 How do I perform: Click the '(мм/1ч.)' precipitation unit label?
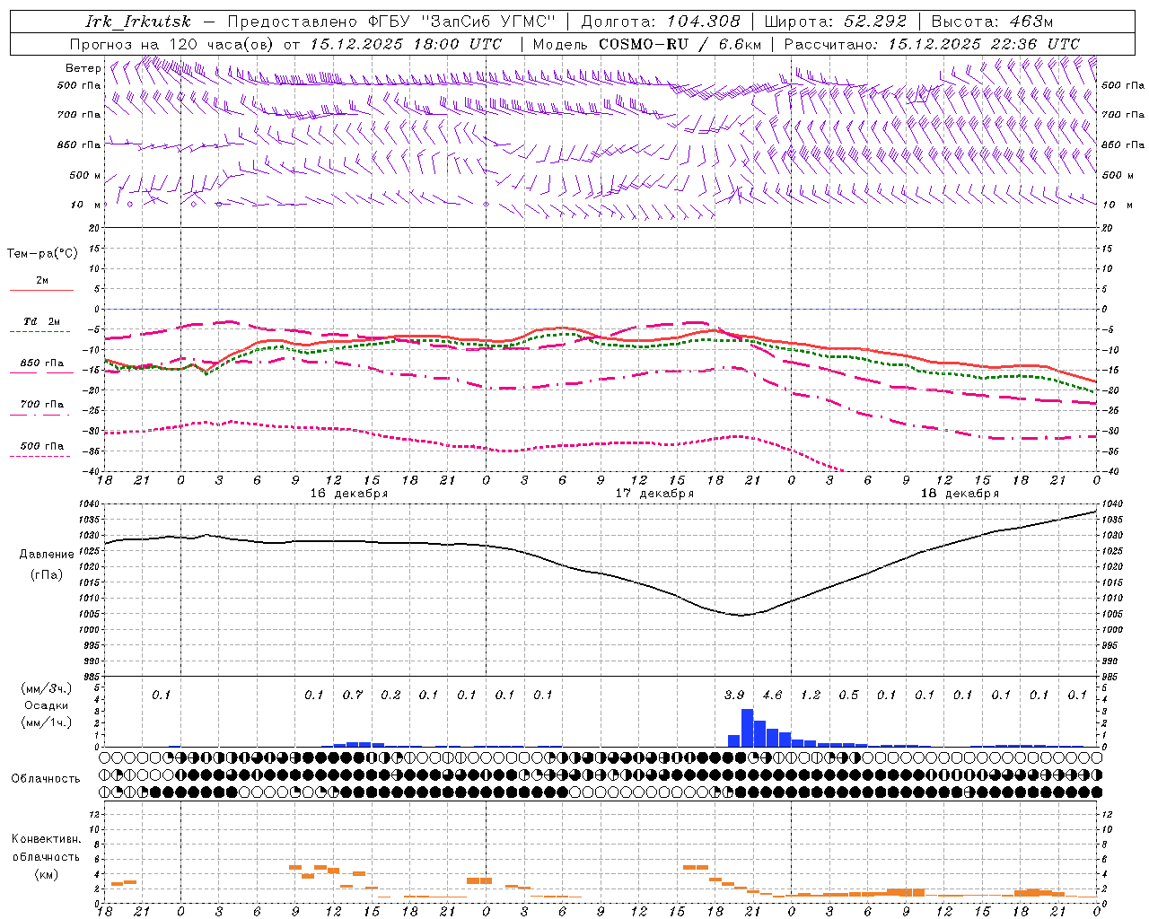tap(46, 722)
